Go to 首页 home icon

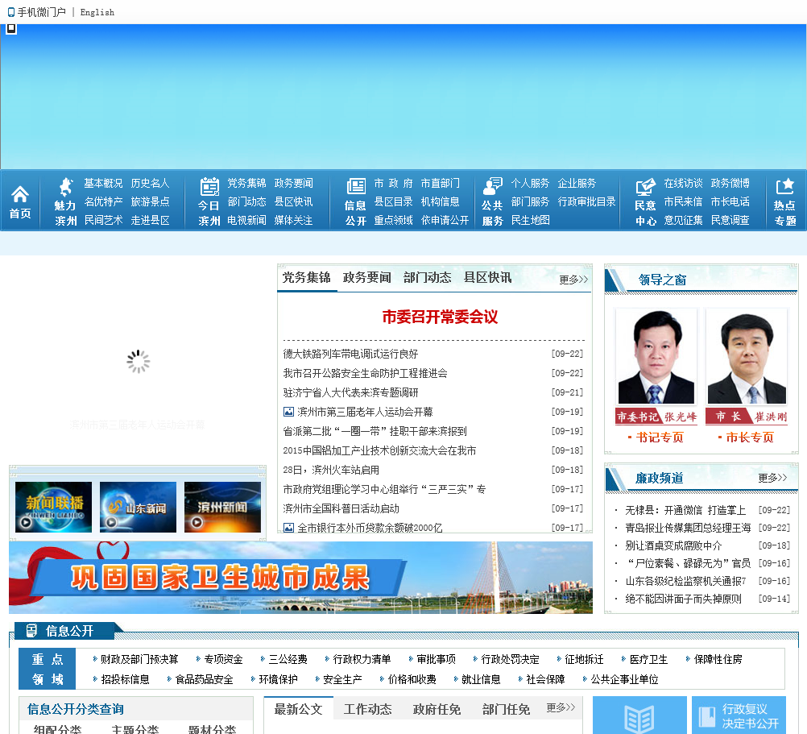(x=20, y=194)
